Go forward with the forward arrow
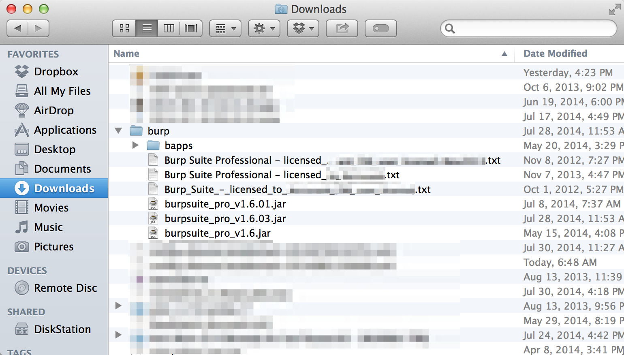Screen dimensions: 624x355 click(x=38, y=28)
